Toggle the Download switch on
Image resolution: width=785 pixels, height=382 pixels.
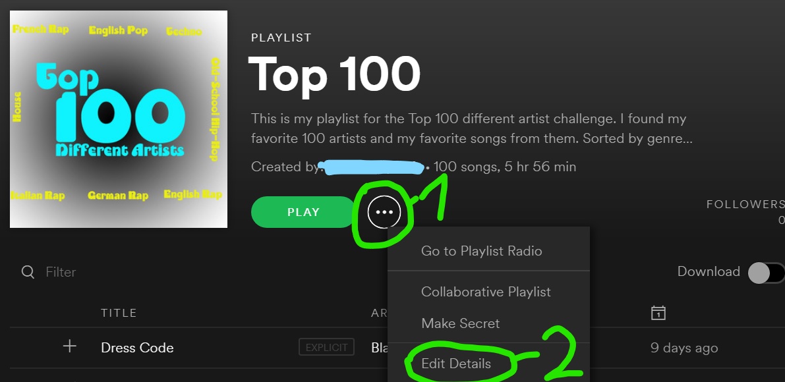point(766,273)
